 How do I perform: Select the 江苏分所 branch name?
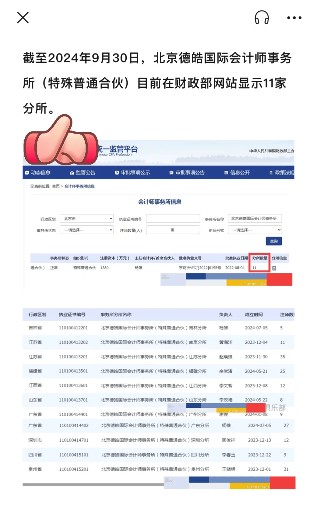[154, 357]
